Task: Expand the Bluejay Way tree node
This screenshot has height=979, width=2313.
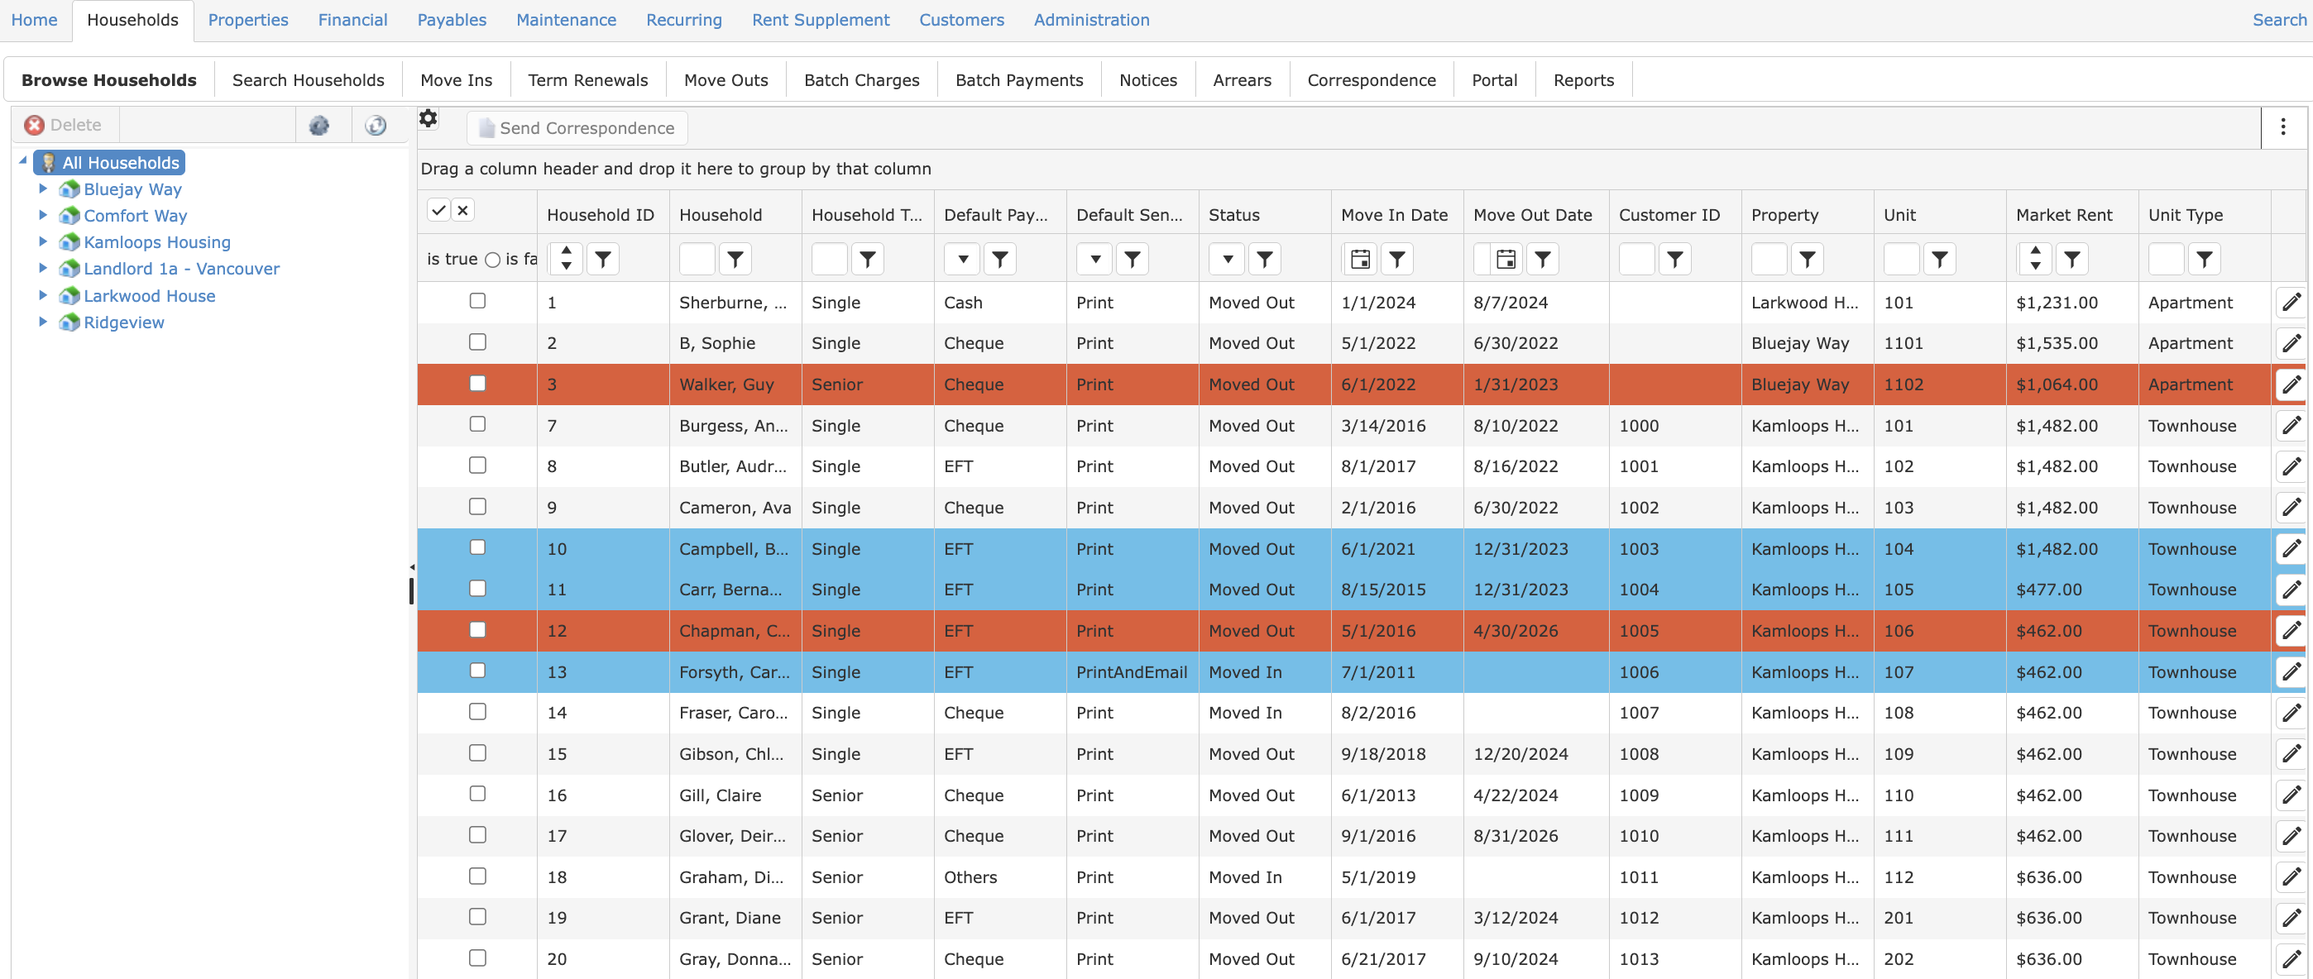Action: [x=42, y=189]
